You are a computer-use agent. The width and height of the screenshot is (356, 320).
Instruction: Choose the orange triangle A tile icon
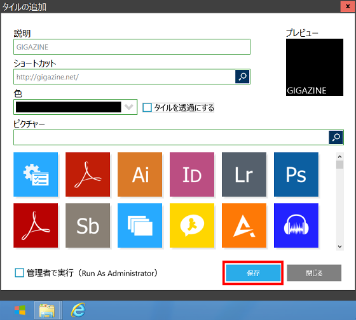244,225
